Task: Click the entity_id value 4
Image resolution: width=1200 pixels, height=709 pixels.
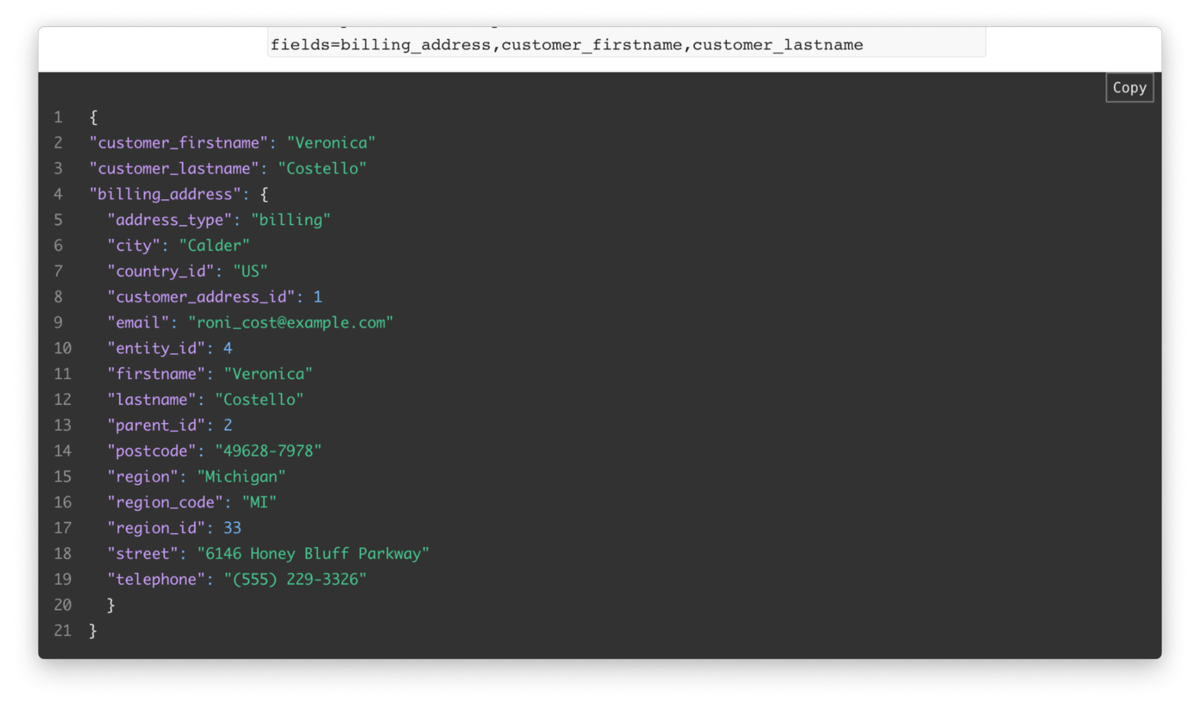Action: click(228, 349)
